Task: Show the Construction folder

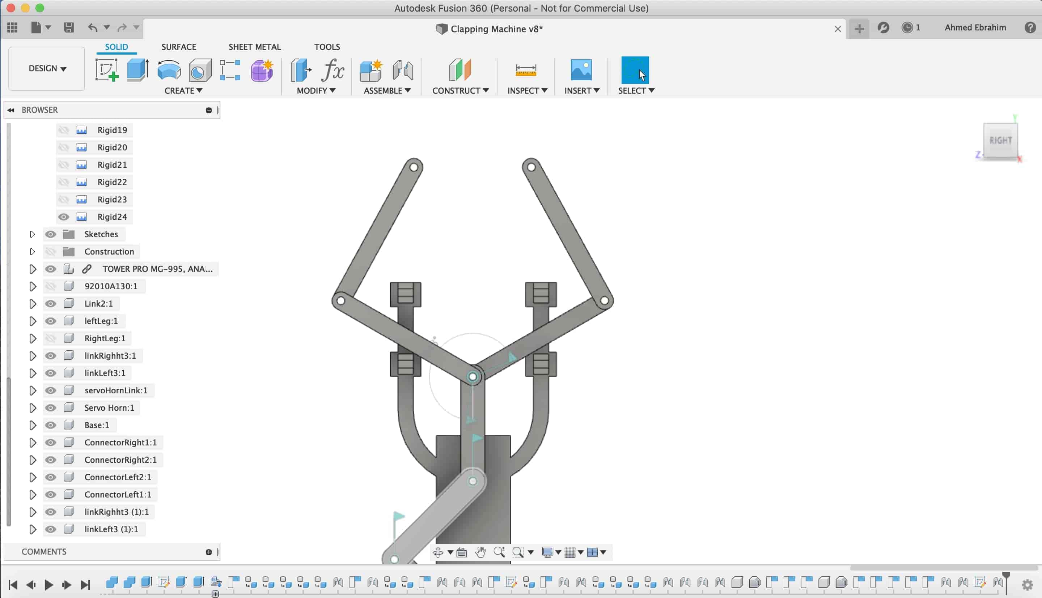Action: (x=50, y=251)
